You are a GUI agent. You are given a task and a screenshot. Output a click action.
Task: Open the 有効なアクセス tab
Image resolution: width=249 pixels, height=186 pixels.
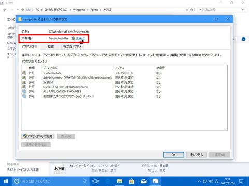[72, 47]
